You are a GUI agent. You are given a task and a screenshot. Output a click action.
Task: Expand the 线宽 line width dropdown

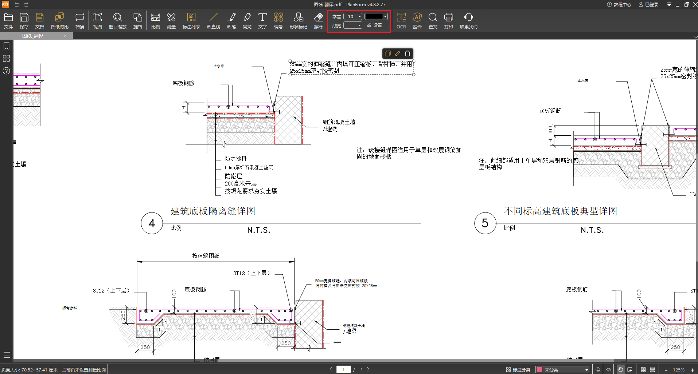coord(360,25)
